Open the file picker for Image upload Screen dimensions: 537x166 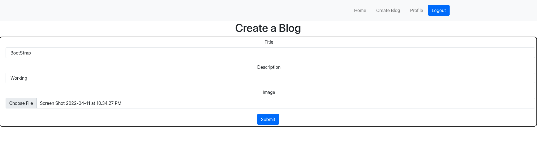(x=21, y=103)
